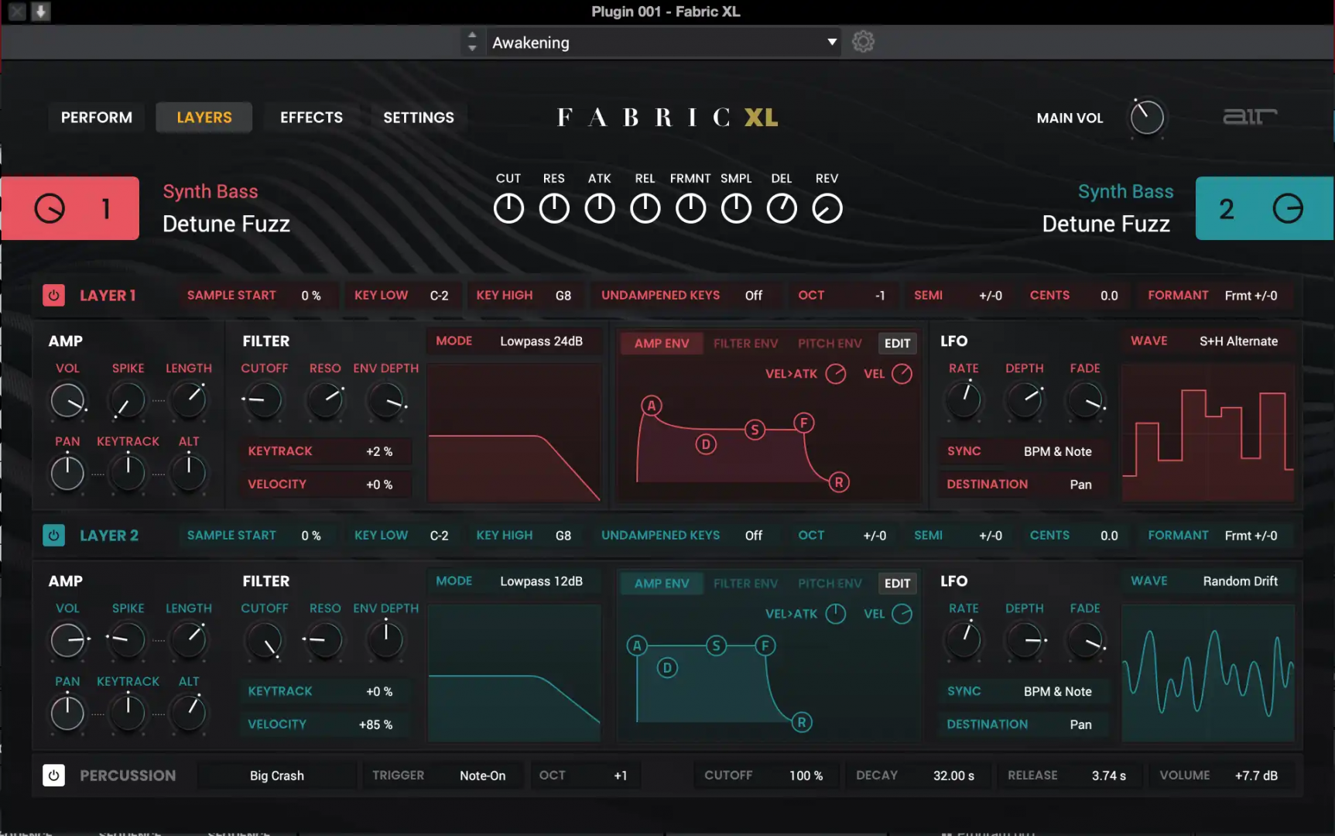Screen dimensions: 1335x836
Task: Open the plugin settings gear
Action: 863,42
